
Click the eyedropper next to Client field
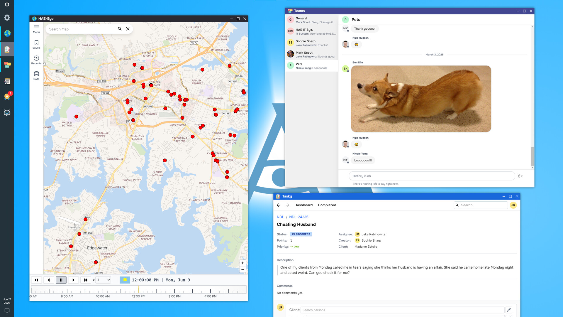(x=509, y=310)
